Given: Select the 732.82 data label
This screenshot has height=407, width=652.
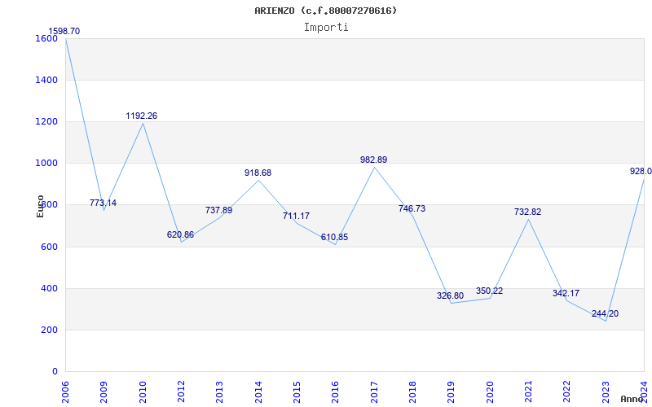Looking at the screenshot, I should [x=527, y=212].
